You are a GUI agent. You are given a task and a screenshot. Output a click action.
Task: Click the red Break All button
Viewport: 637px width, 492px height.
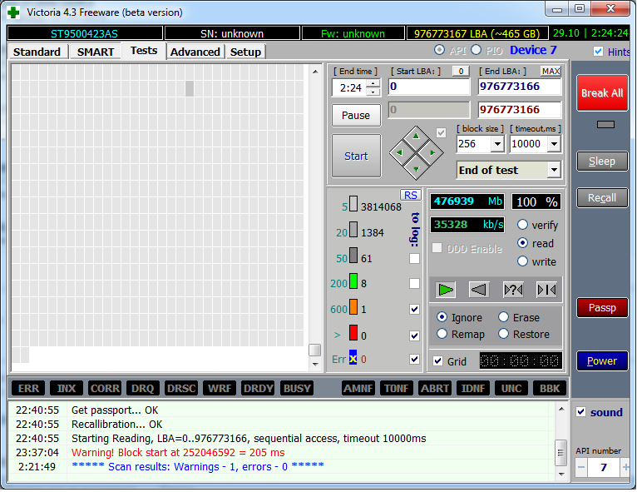602,93
